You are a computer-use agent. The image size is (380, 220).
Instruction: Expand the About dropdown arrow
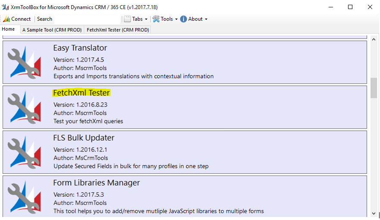point(206,19)
